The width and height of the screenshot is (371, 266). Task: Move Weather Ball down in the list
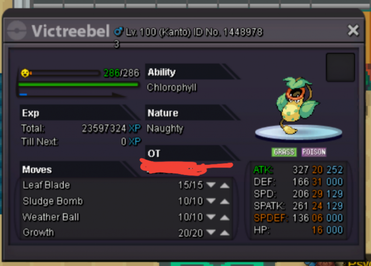[211, 217]
